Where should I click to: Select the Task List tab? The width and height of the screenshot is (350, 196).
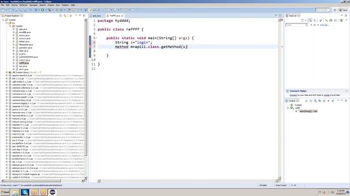pos(293,16)
